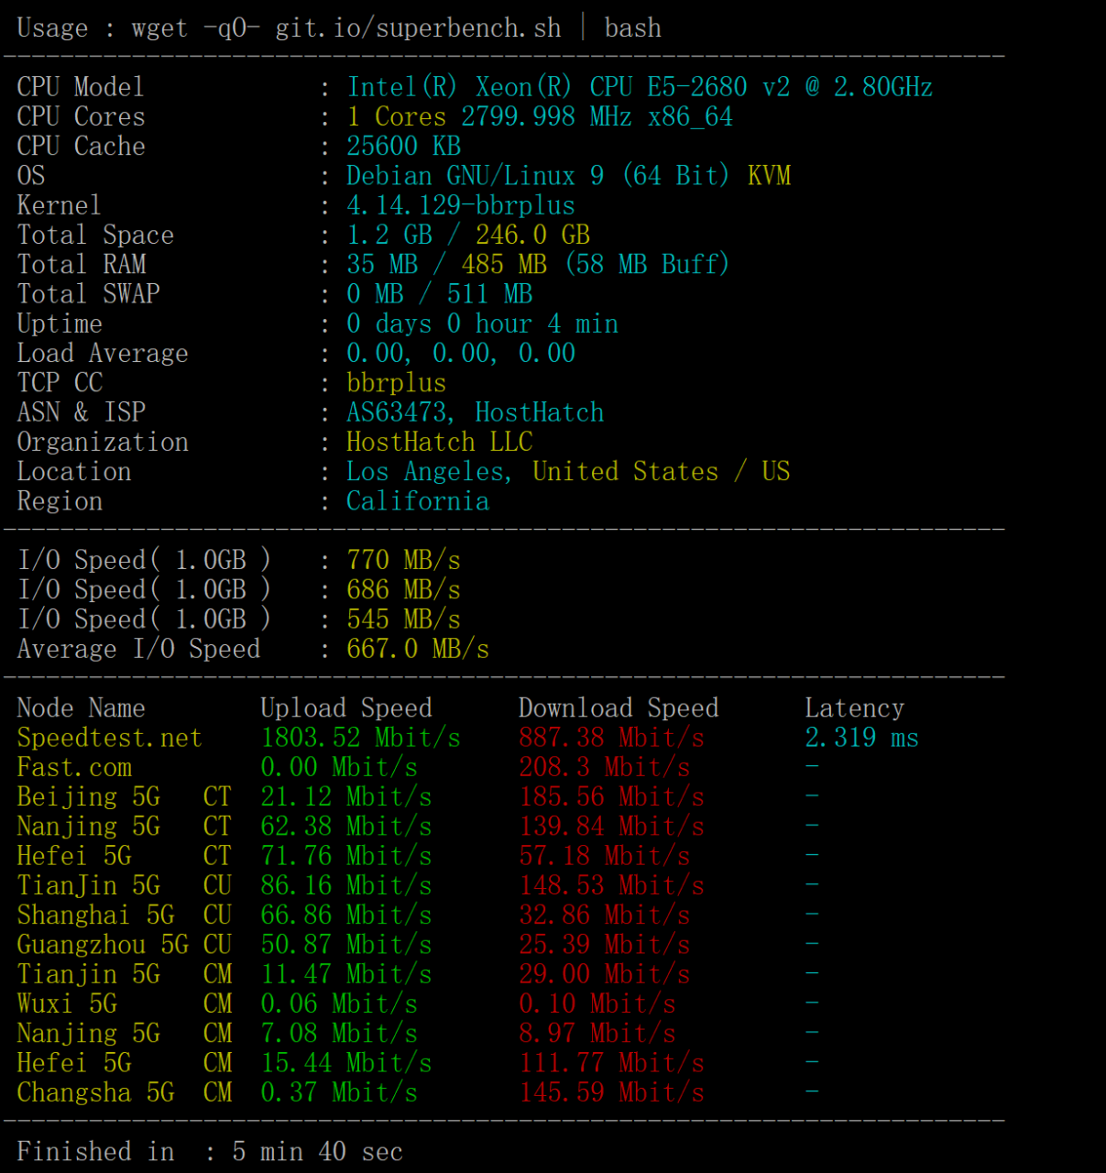Click the HostHatch LLC organization value
Viewport: 1106px width, 1173px height.
(x=439, y=442)
